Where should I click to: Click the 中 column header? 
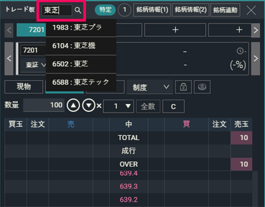pyautogui.click(x=129, y=124)
